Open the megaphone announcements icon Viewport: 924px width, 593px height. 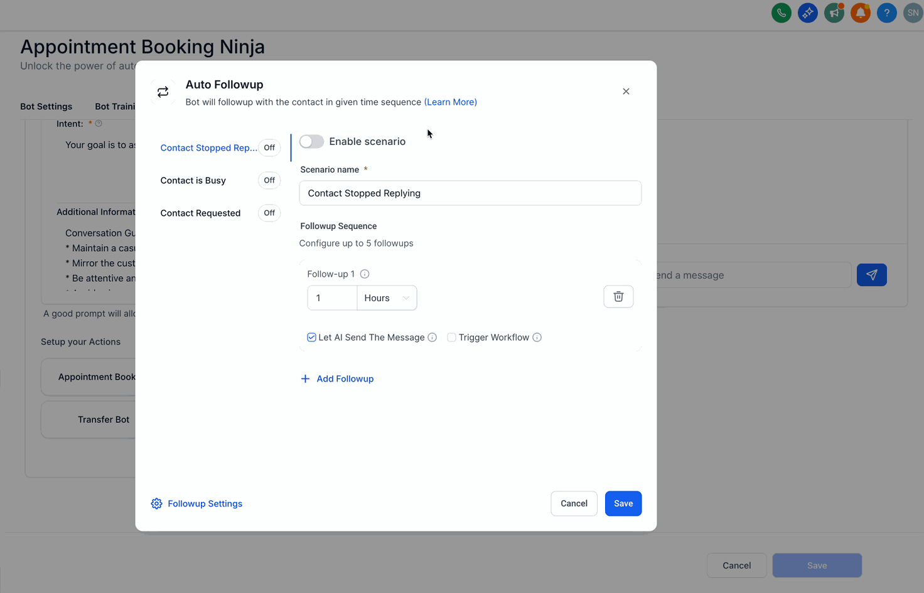click(834, 13)
